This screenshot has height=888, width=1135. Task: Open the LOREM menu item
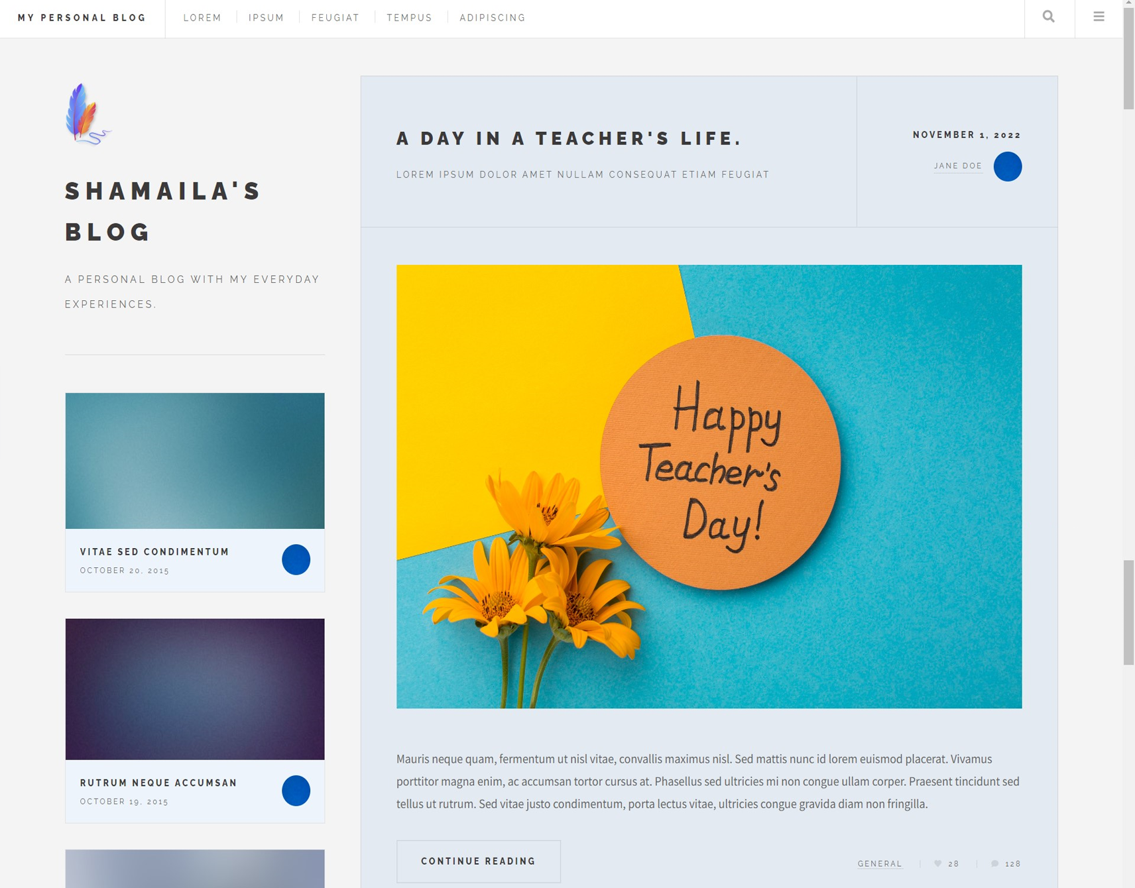pos(202,18)
